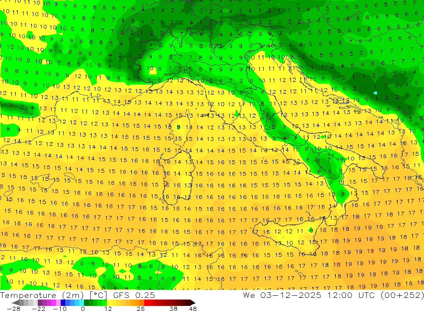Screen dimensions: 424x311
Task: Click the right arrow end of the color scale
Action: point(193,303)
